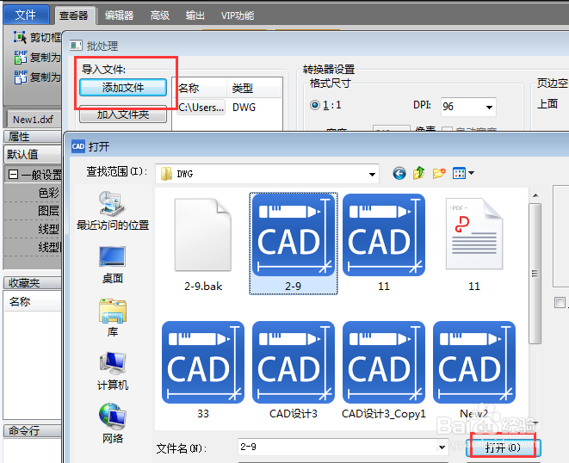
Task: Select the 2-9.bak file
Action: (203, 244)
